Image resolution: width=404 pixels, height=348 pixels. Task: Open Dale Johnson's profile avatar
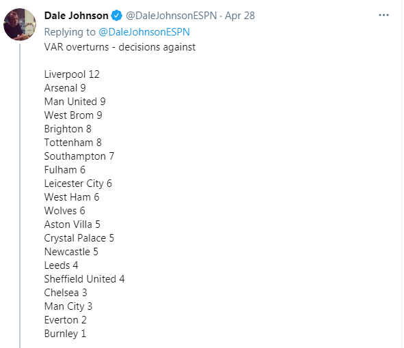click(x=20, y=25)
